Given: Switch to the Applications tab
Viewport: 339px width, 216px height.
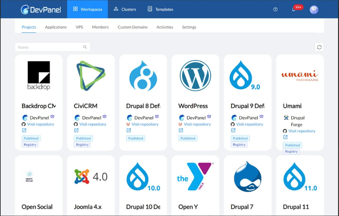Looking at the screenshot, I should [x=56, y=27].
